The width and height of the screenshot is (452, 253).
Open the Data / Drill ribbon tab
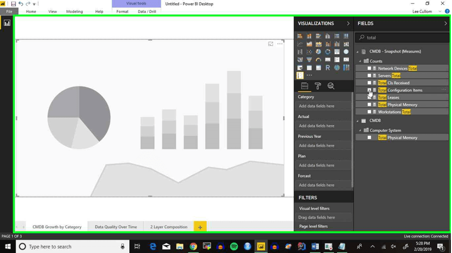pos(147,12)
